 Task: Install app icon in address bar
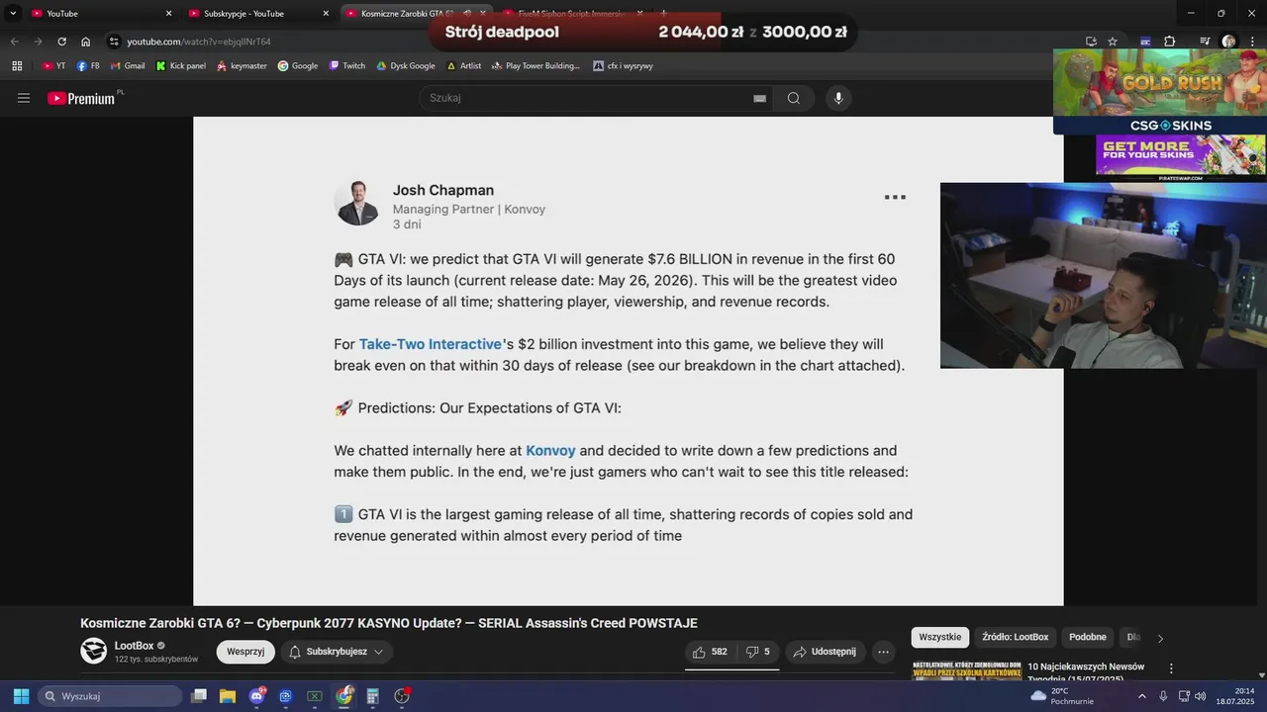[1091, 42]
